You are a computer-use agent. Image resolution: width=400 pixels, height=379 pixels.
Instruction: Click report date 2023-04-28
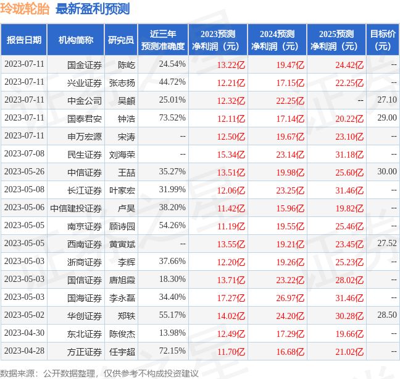[x=24, y=351]
